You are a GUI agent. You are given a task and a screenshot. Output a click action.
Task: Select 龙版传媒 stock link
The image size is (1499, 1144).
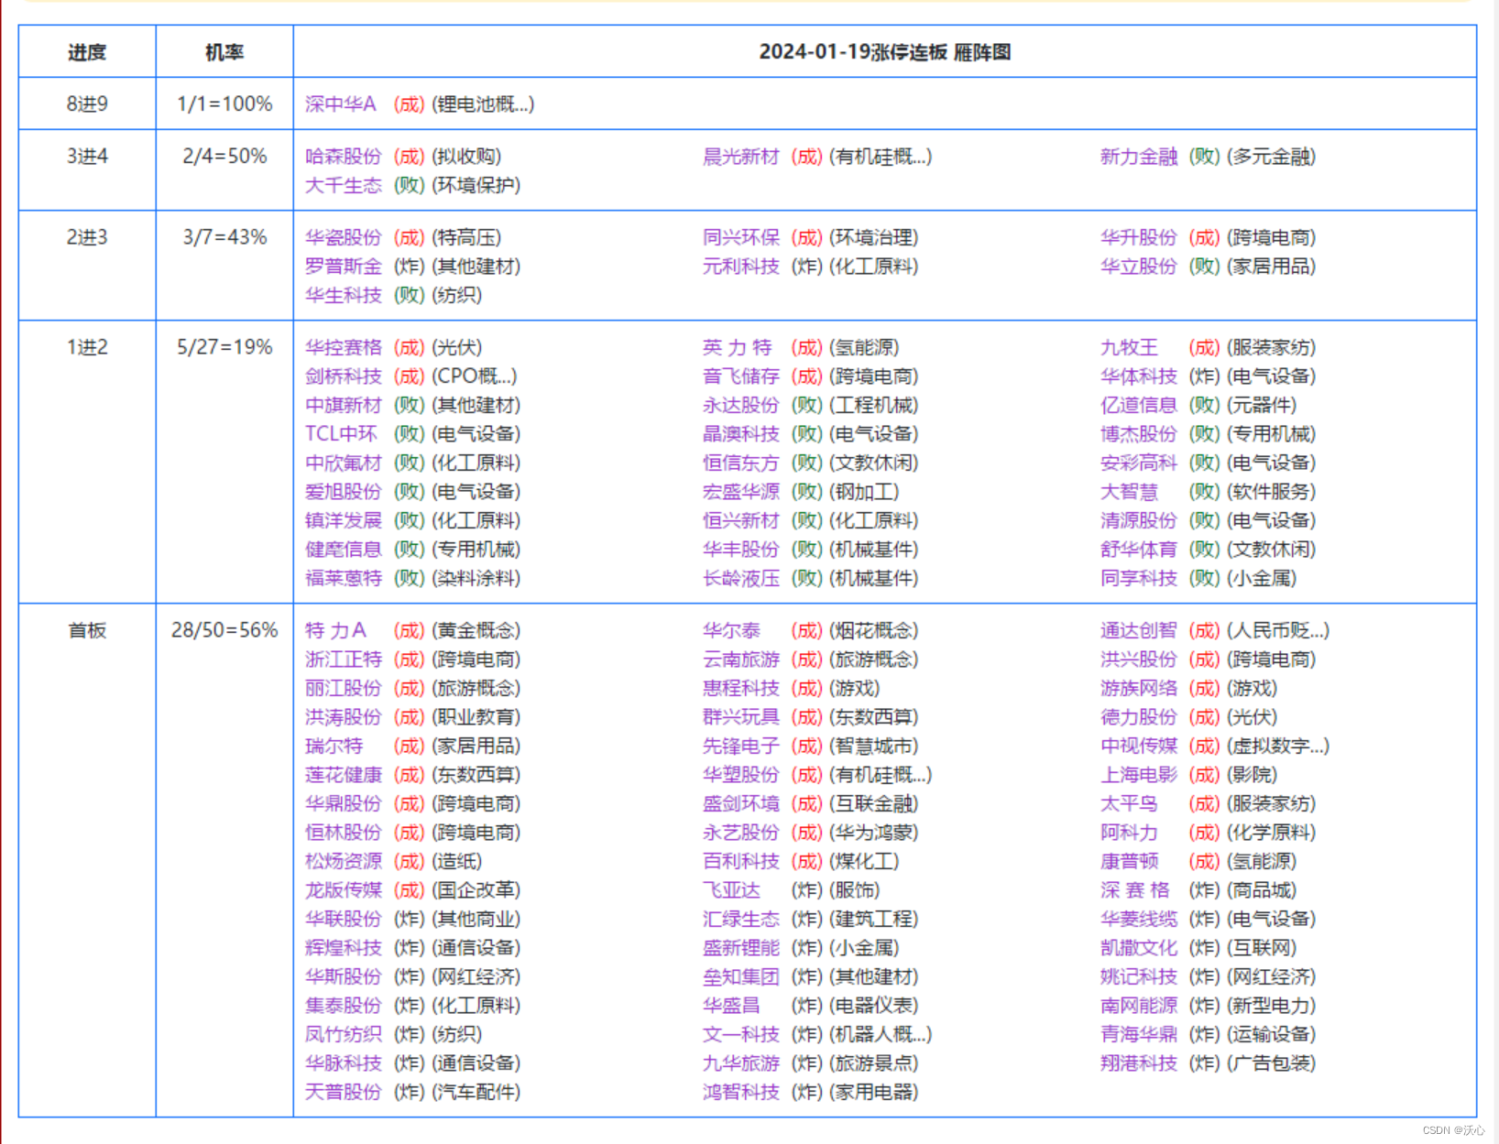pos(343,890)
